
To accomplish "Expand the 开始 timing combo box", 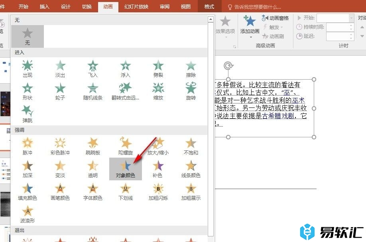I will 351,18.
